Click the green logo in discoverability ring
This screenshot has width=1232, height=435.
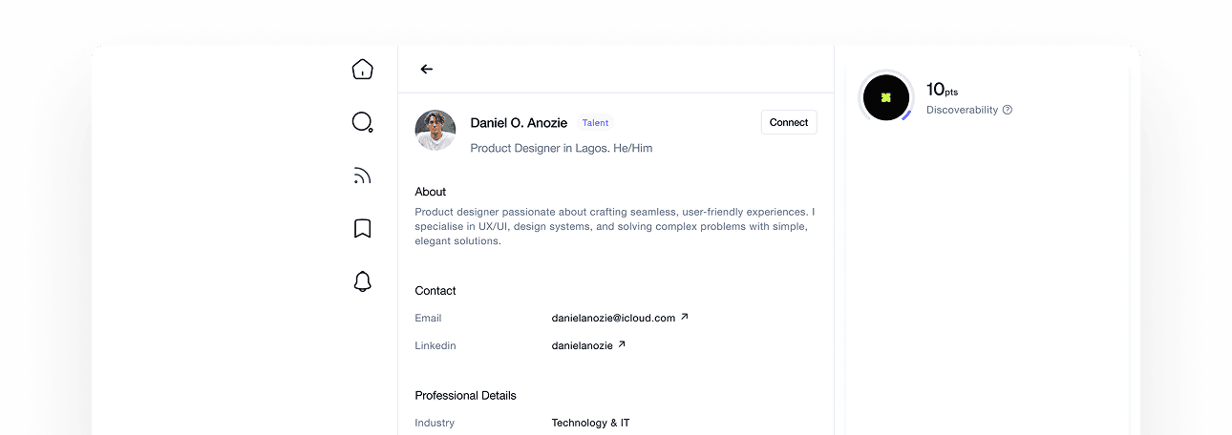(885, 97)
